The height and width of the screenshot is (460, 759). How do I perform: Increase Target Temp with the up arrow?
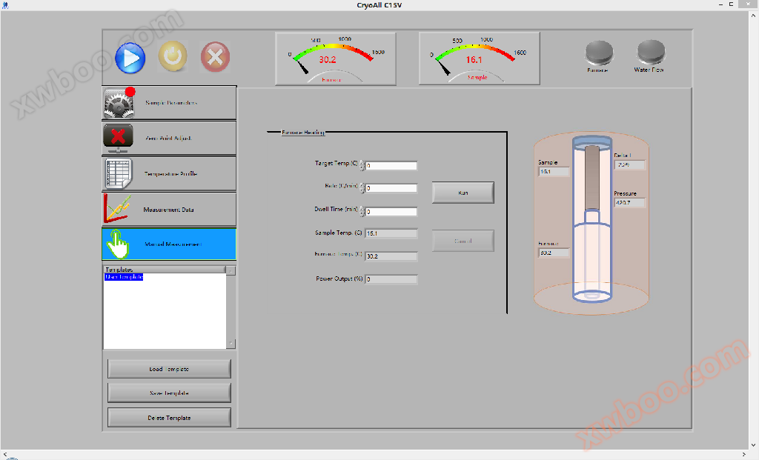point(362,163)
